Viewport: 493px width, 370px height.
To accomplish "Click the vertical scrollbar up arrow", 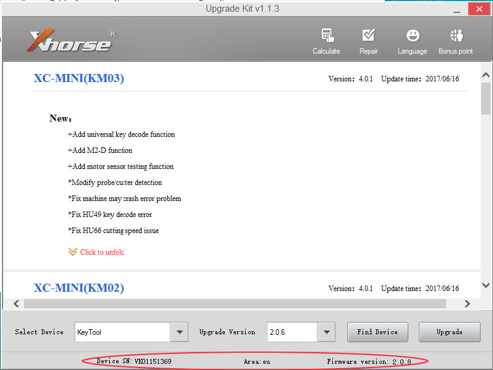I will coord(486,75).
